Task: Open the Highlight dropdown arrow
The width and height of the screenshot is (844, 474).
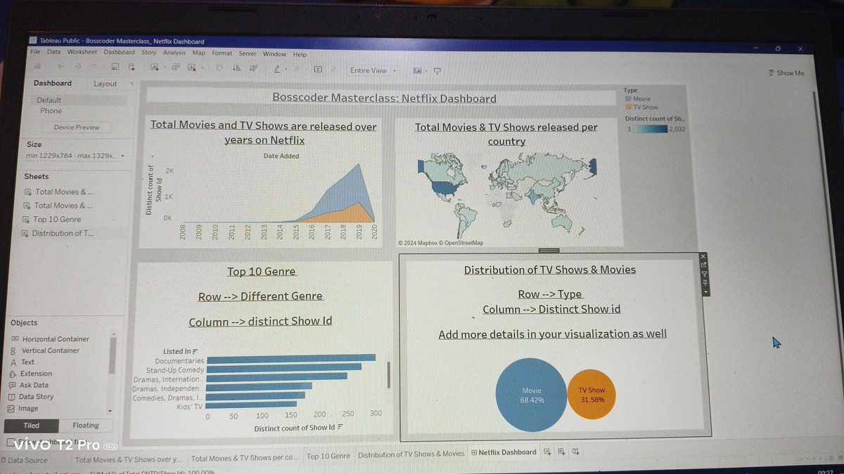Action: [x=286, y=70]
